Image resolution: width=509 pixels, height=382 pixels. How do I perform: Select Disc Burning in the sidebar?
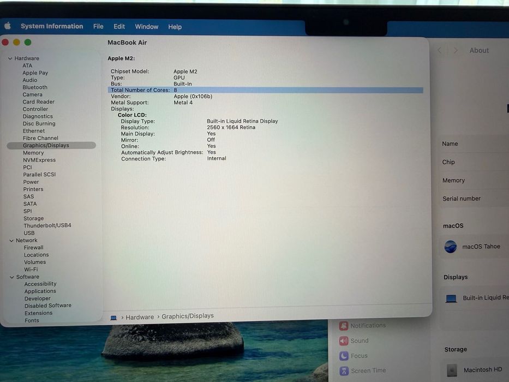point(39,124)
